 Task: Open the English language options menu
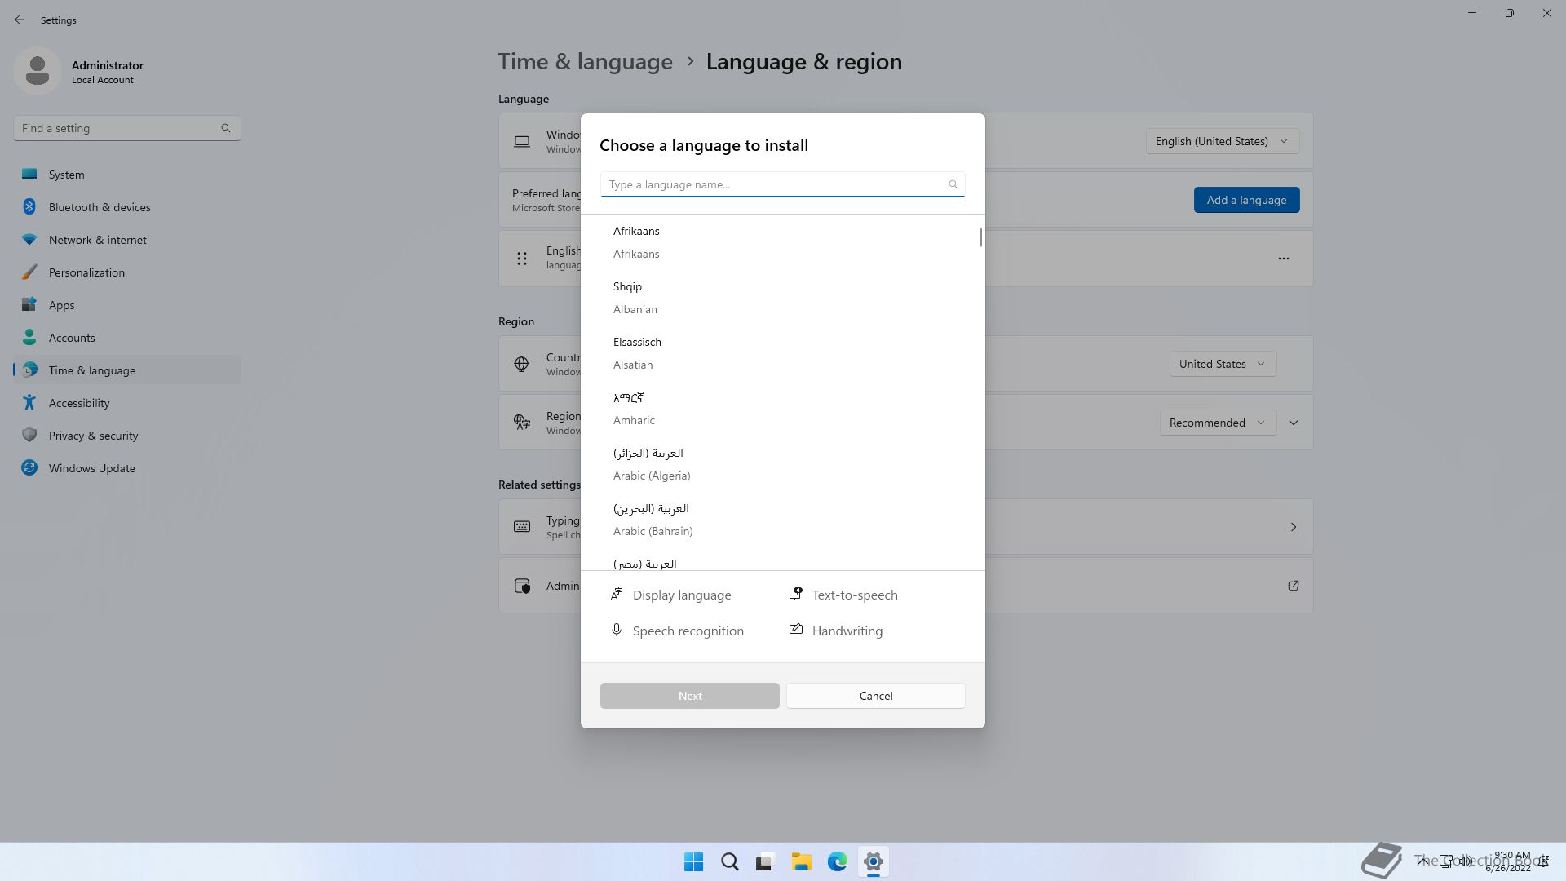pos(1283,259)
